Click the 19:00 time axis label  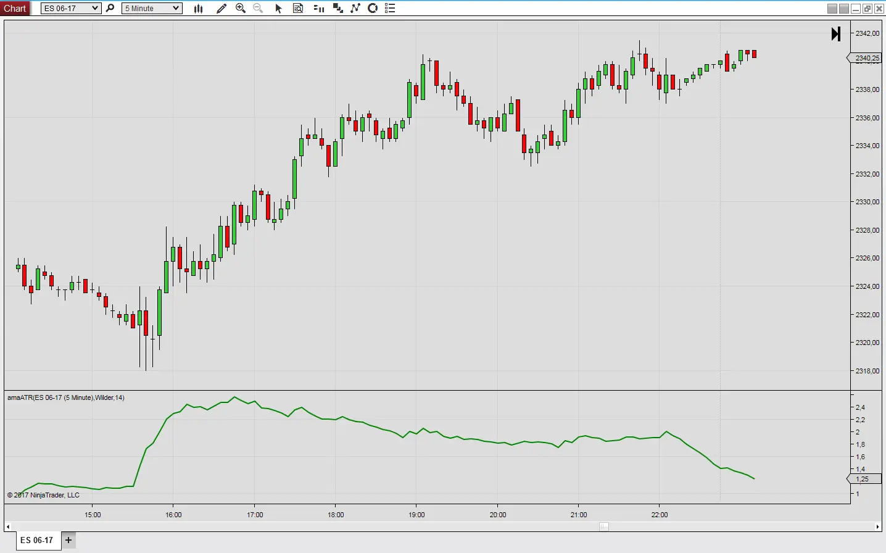pyautogui.click(x=416, y=515)
